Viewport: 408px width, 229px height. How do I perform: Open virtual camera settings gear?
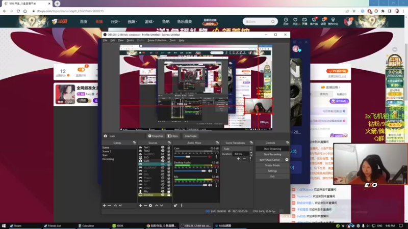(287, 160)
